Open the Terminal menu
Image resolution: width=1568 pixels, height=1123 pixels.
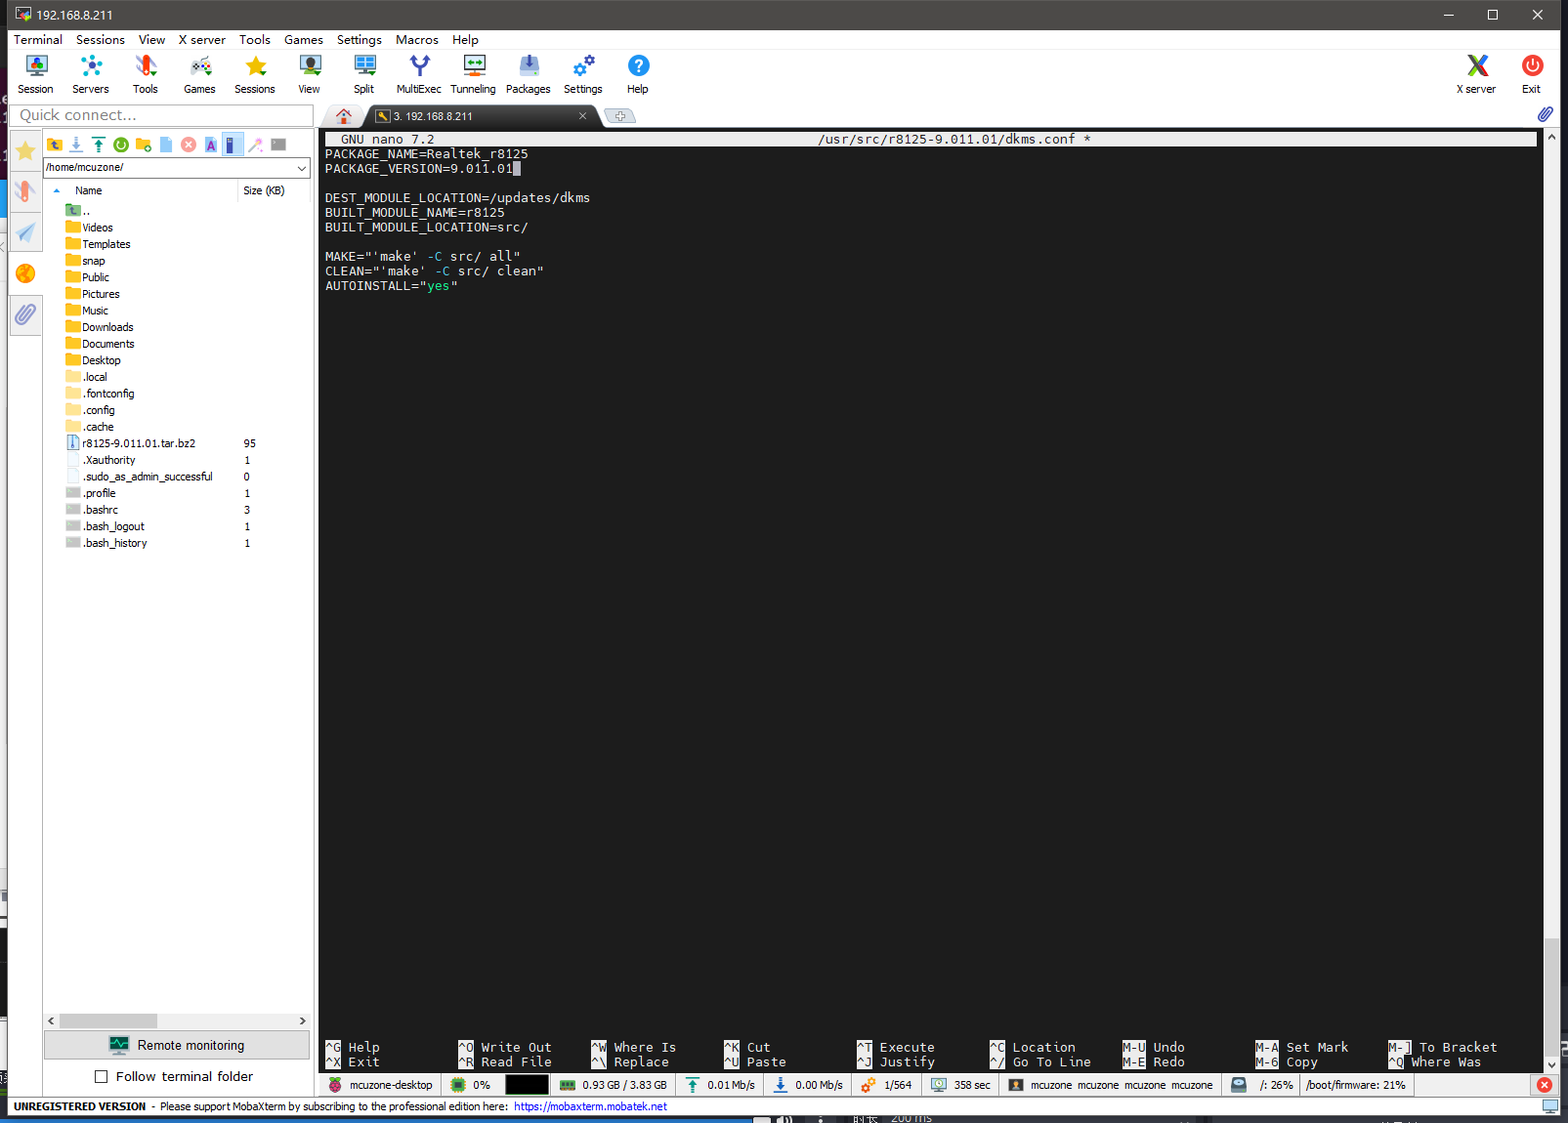coord(38,40)
